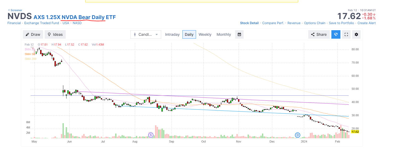Click the -1.68% change value
Viewport: 400px width, 151px height.
(x=369, y=18)
